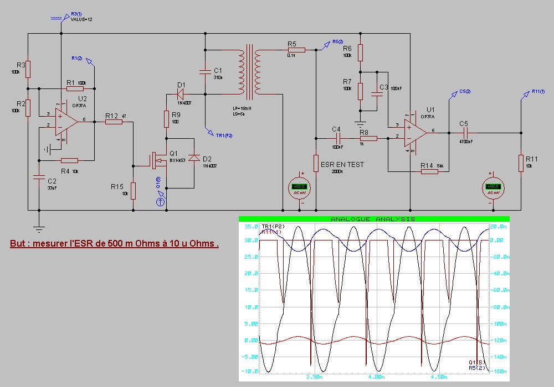The image size is (554, 387).
Task: Select capacitor C5 at U1 output
Action: [x=465, y=133]
